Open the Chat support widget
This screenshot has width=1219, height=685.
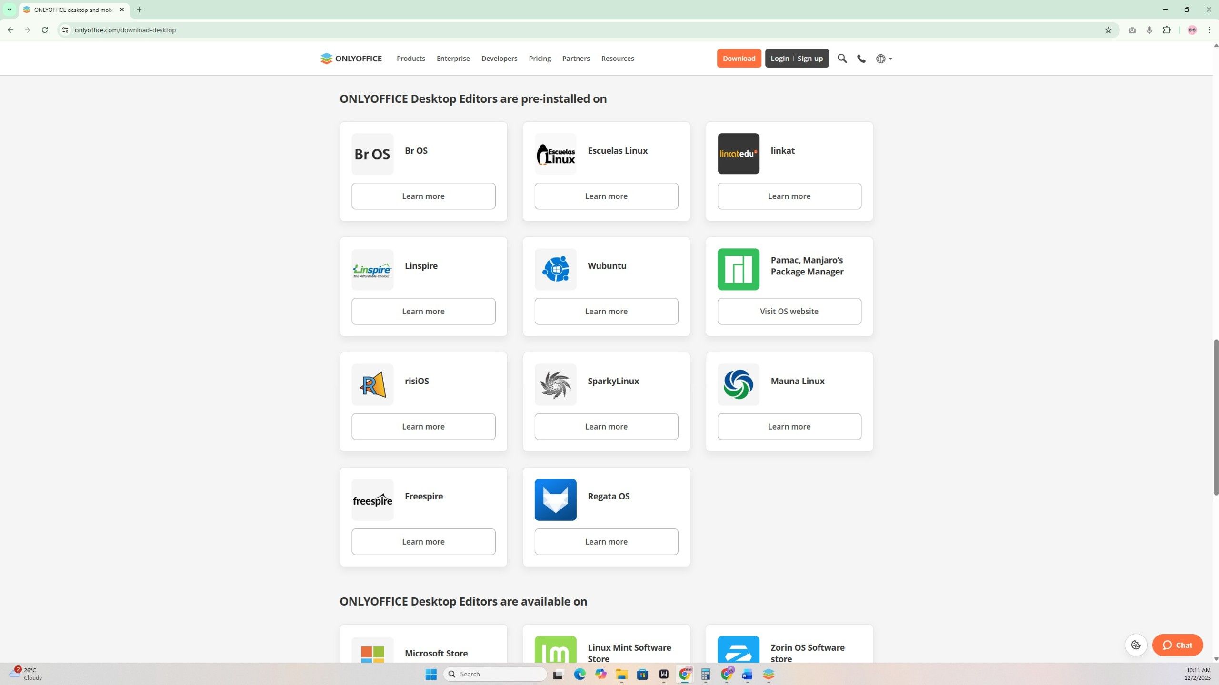click(x=1178, y=645)
